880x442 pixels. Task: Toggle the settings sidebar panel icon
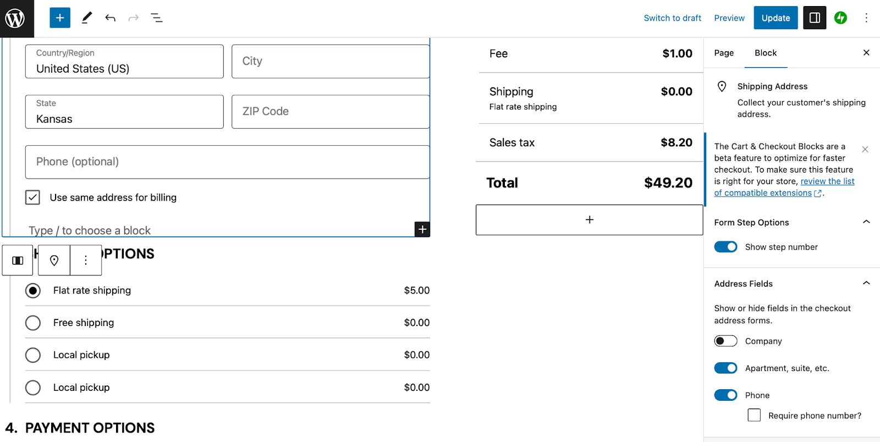[x=815, y=18]
